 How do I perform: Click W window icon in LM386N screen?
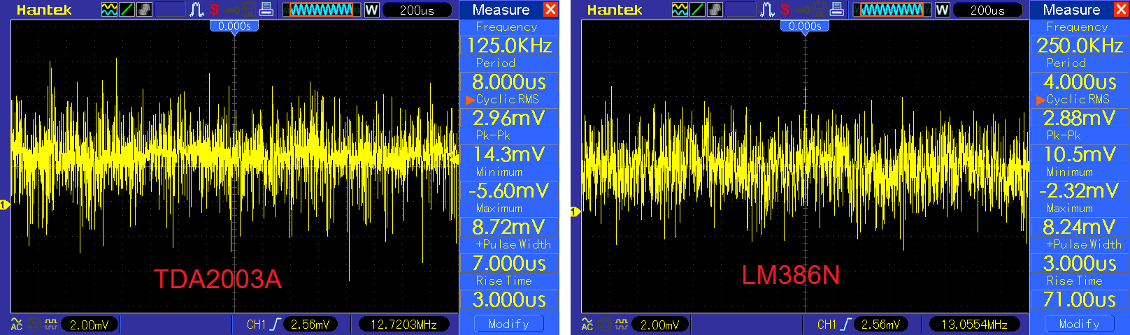pyautogui.click(x=942, y=10)
